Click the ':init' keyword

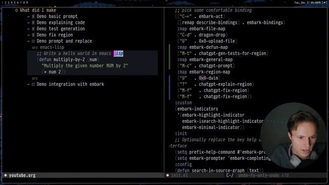tap(181, 134)
